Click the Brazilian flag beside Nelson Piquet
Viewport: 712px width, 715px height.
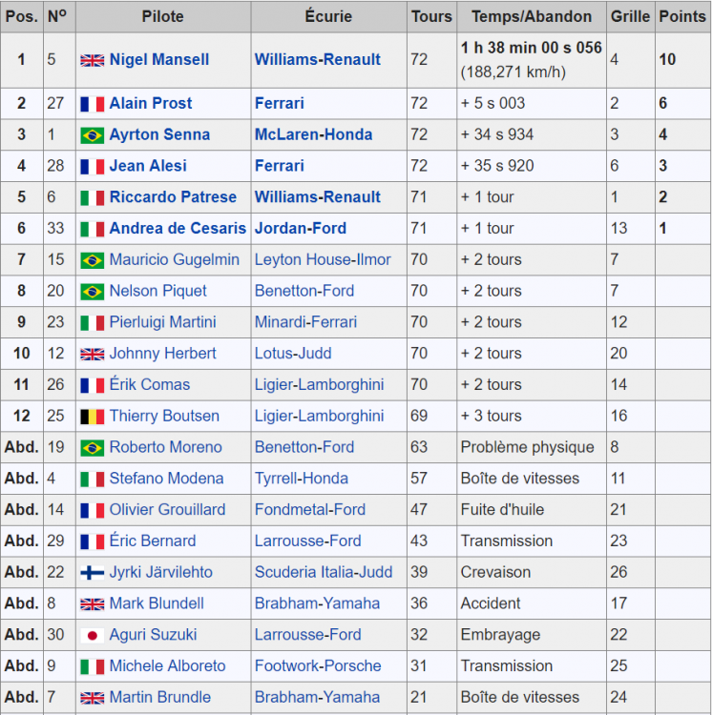tap(93, 292)
